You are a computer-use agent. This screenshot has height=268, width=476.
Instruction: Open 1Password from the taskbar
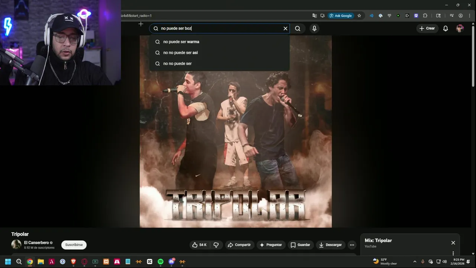pos(62,261)
